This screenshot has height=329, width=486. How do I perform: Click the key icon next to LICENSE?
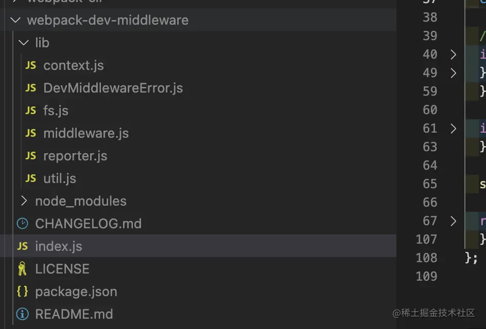pyautogui.click(x=22, y=269)
